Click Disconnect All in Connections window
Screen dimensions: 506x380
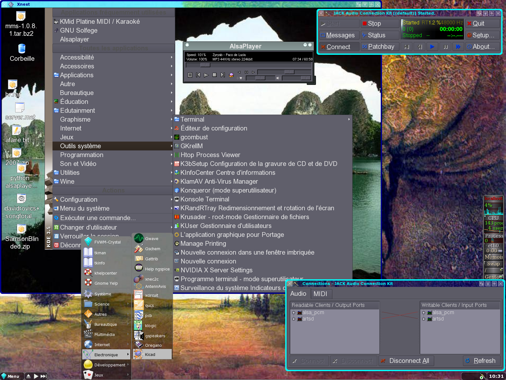click(x=406, y=361)
